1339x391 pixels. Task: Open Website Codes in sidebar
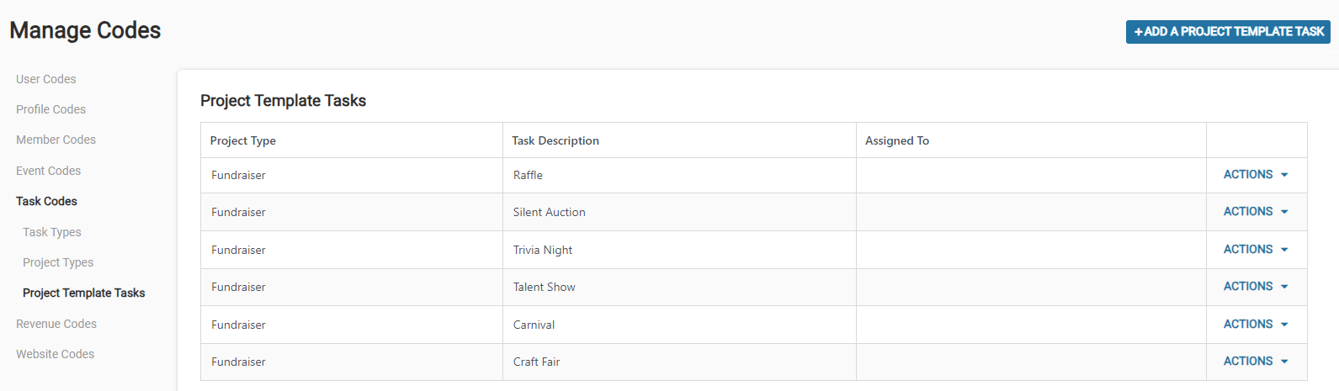[55, 354]
